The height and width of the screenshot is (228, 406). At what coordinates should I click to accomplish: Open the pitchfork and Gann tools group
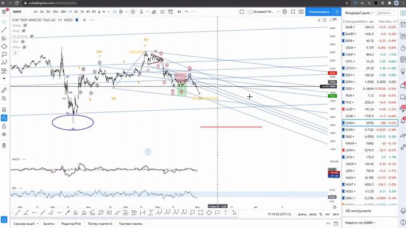click(x=4, y=38)
